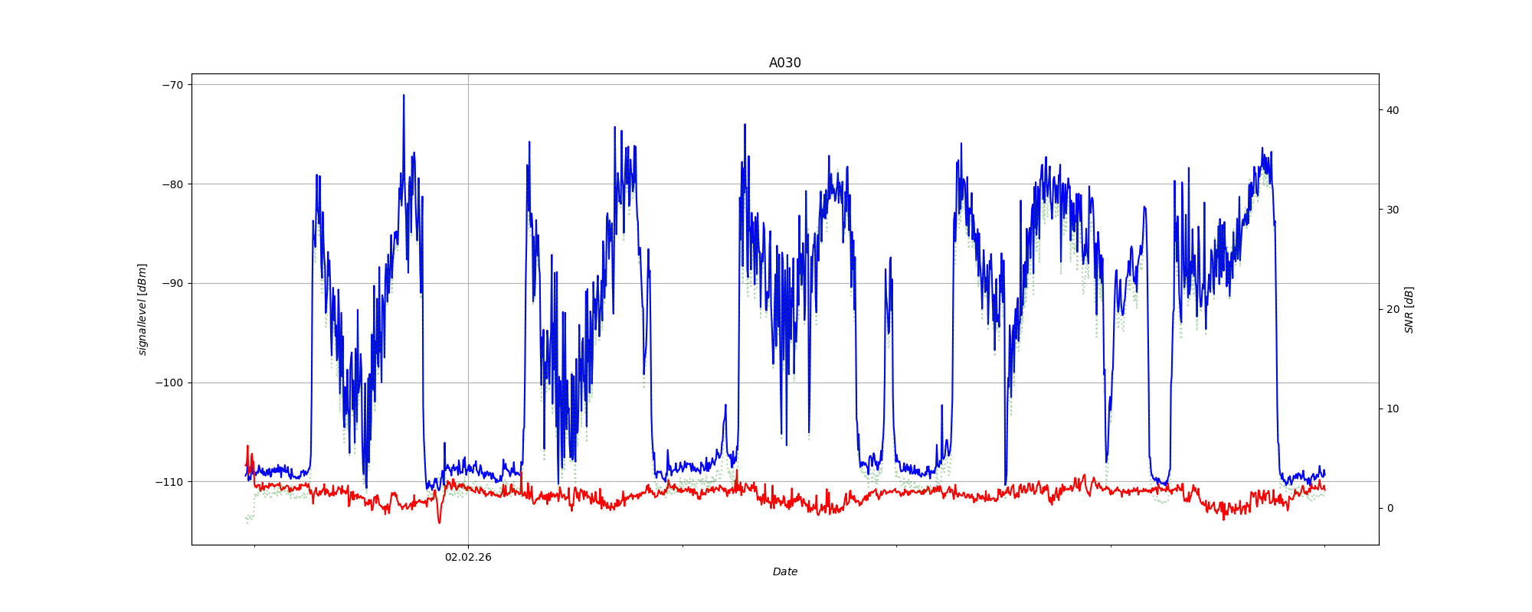Viewport: 1532px width, 612px height.
Task: Click the −80 tick on left axis
Action: (x=172, y=184)
